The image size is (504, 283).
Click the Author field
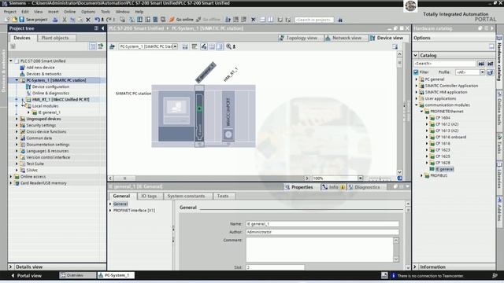pyautogui.click(x=322, y=232)
